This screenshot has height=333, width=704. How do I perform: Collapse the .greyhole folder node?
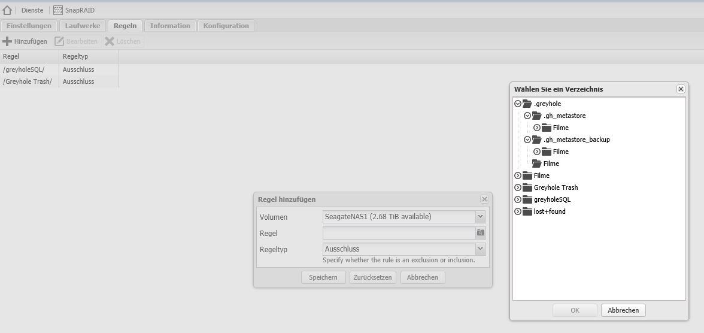click(518, 104)
